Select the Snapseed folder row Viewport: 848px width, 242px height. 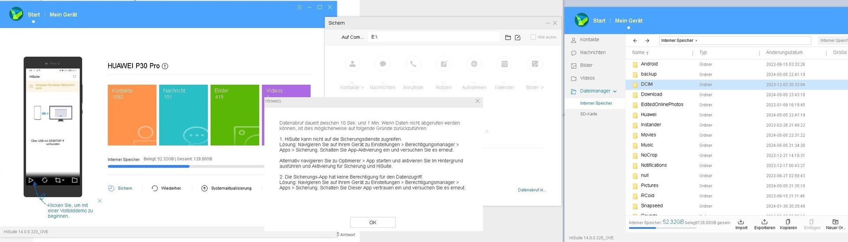[737, 206]
